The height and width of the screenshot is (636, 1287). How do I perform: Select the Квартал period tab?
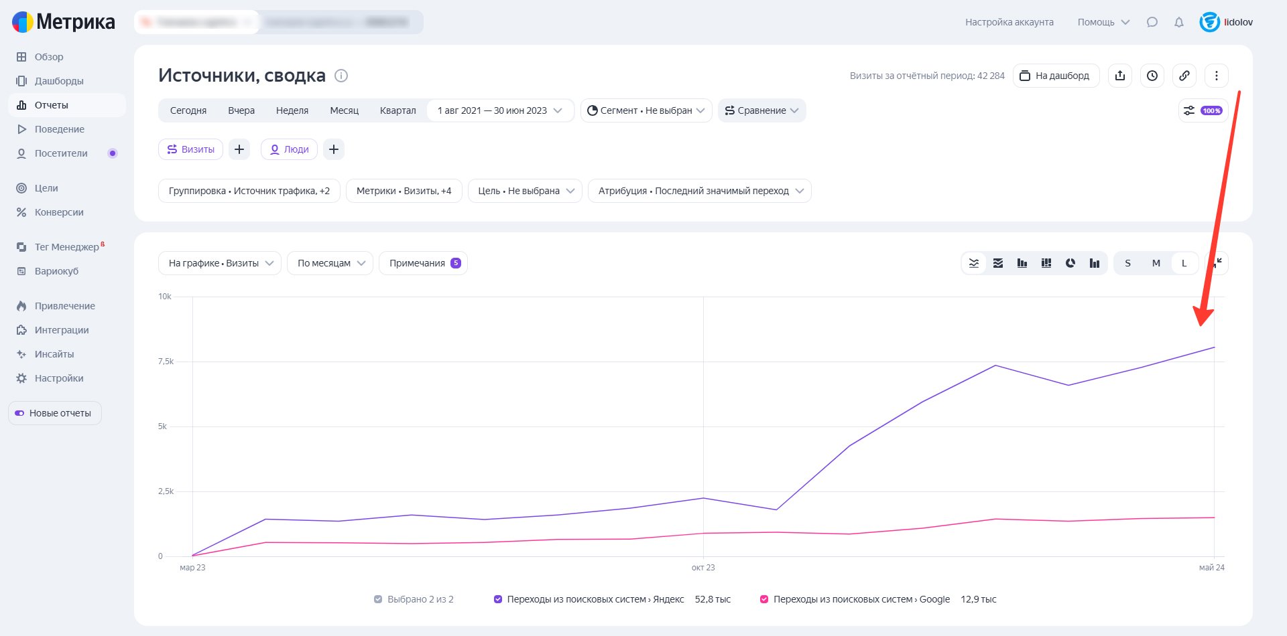pos(397,110)
